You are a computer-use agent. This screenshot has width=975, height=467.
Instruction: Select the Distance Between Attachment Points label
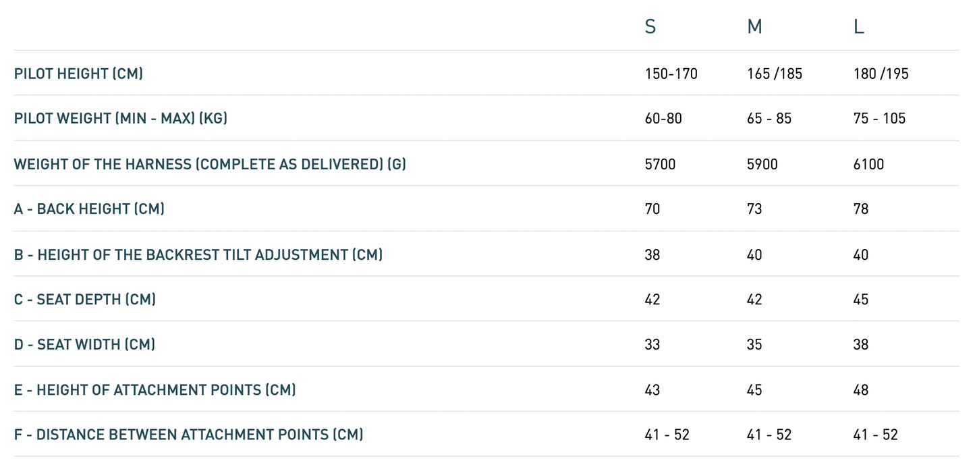pyautogui.click(x=188, y=435)
